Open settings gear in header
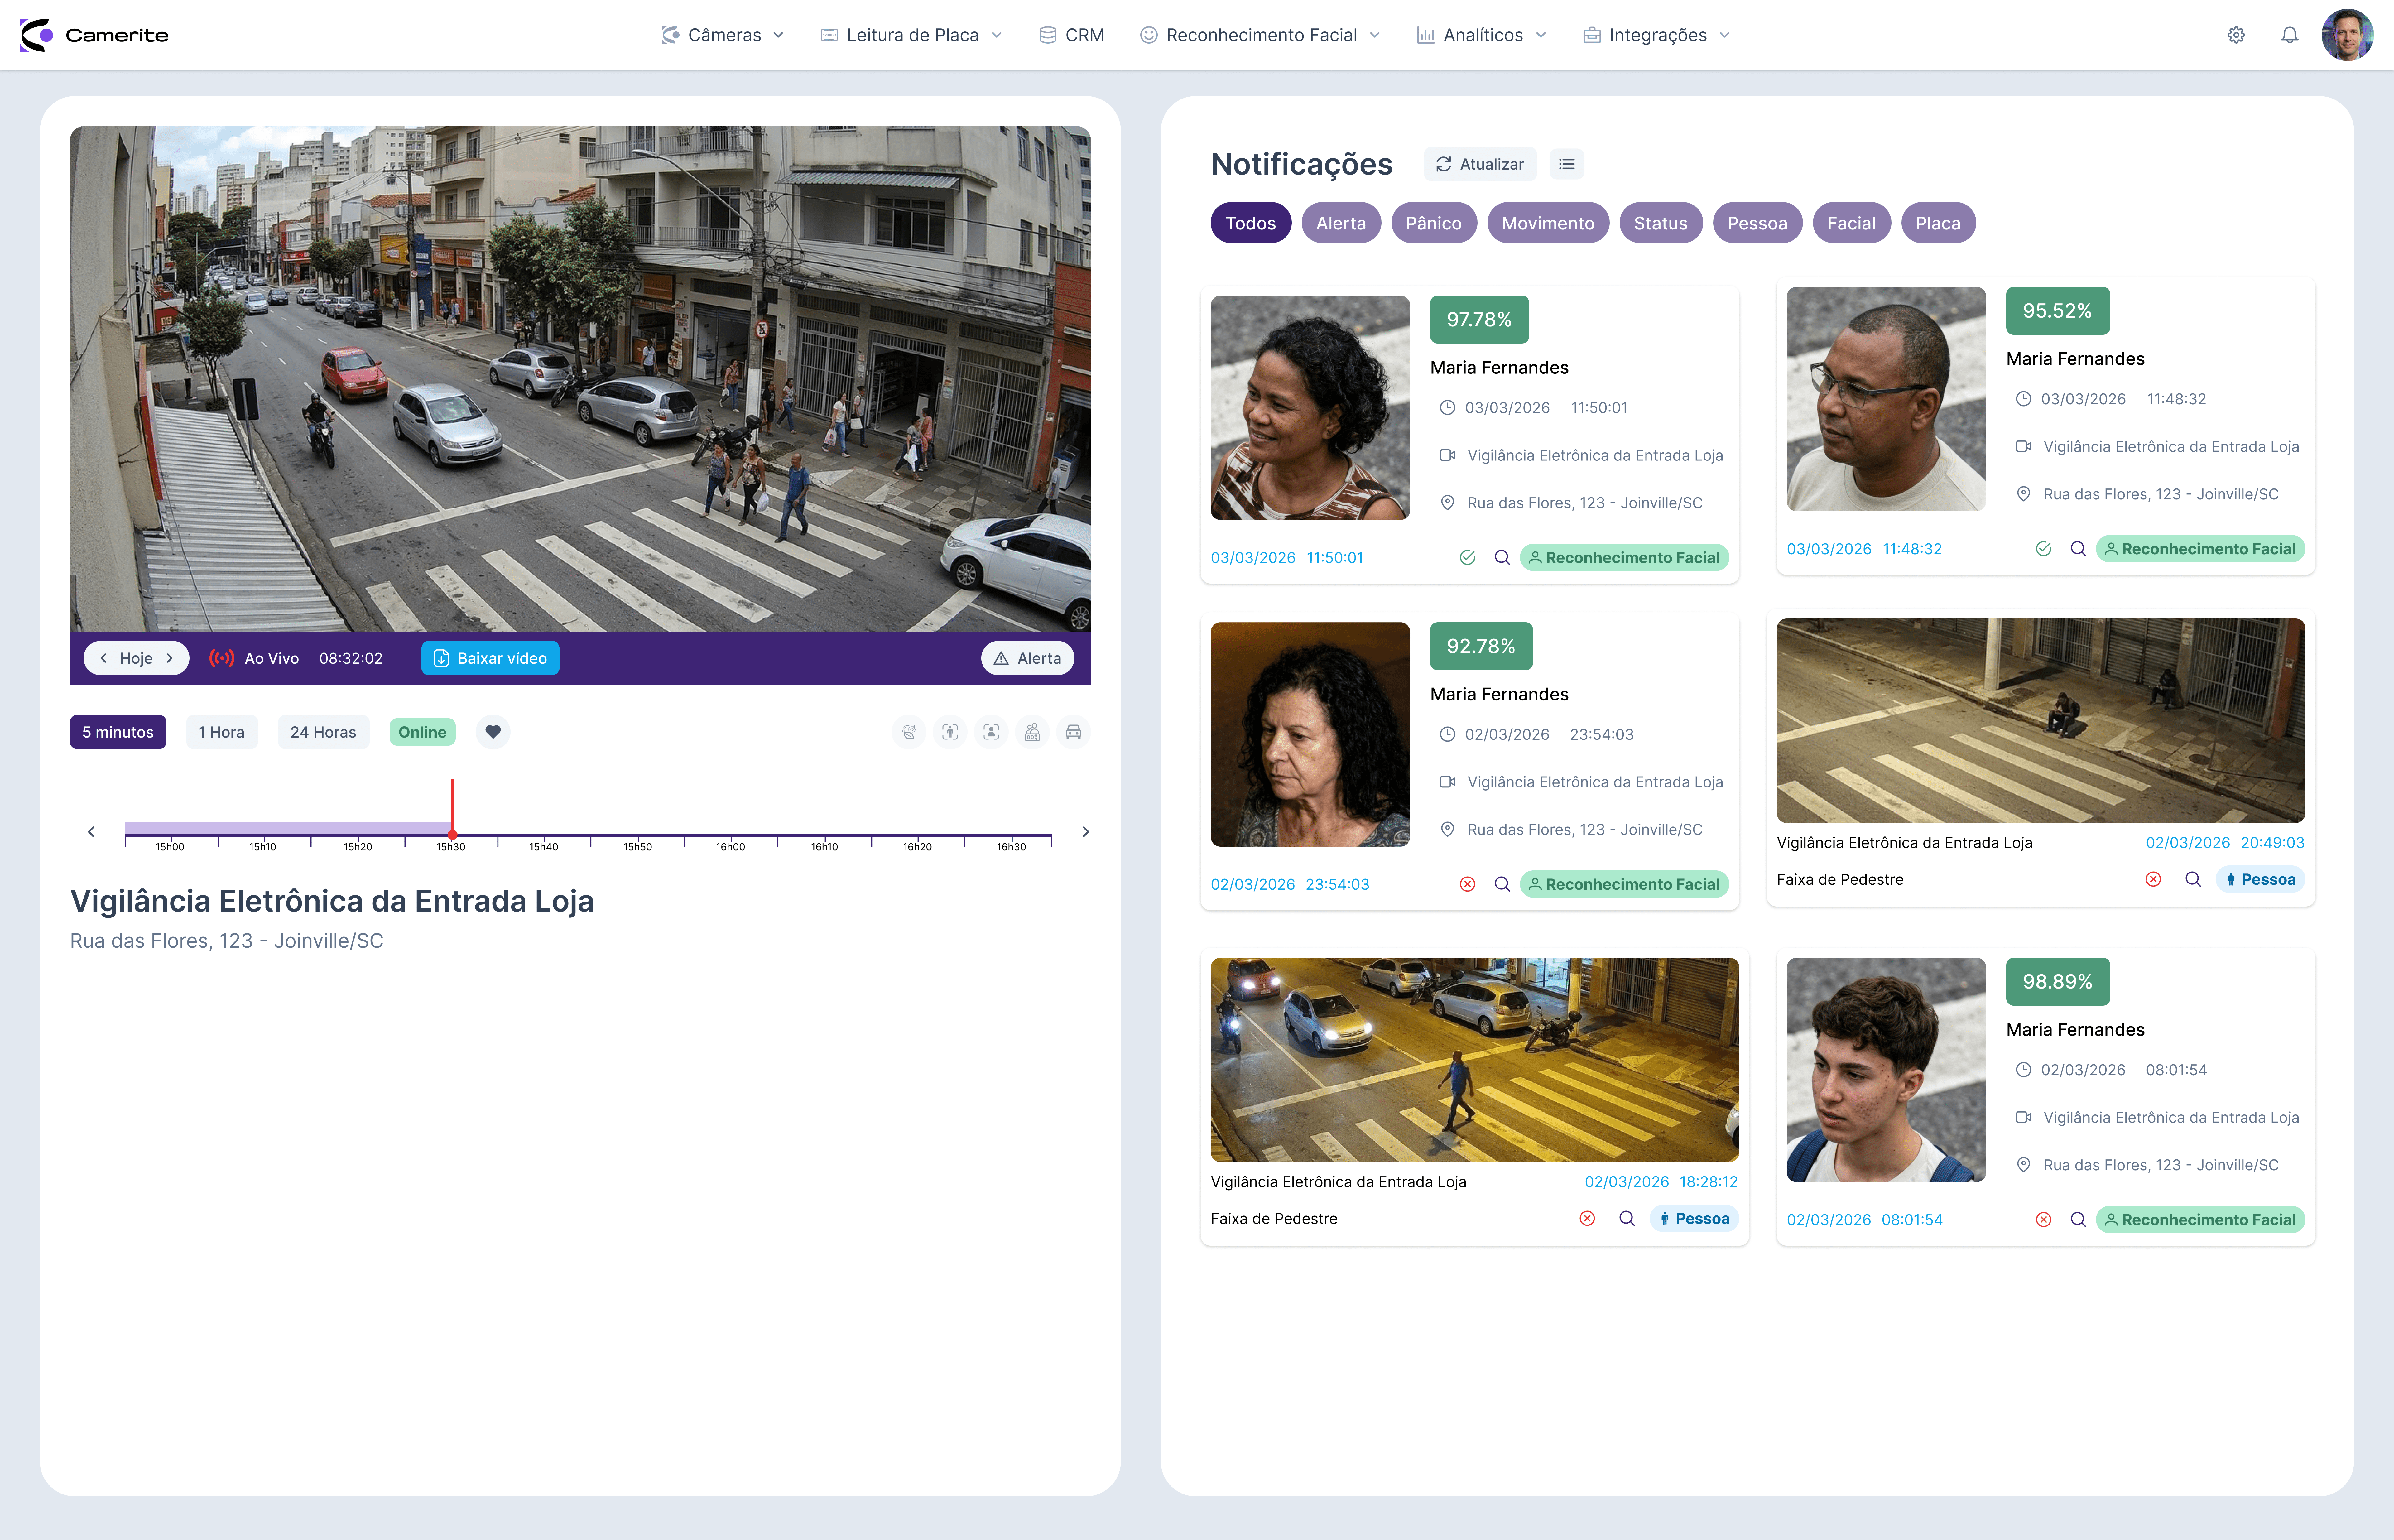 (2236, 35)
